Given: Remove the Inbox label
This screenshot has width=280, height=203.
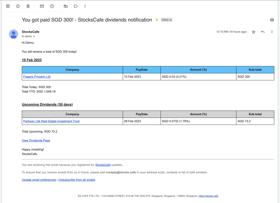Looking at the screenshot, I should click(171, 20).
